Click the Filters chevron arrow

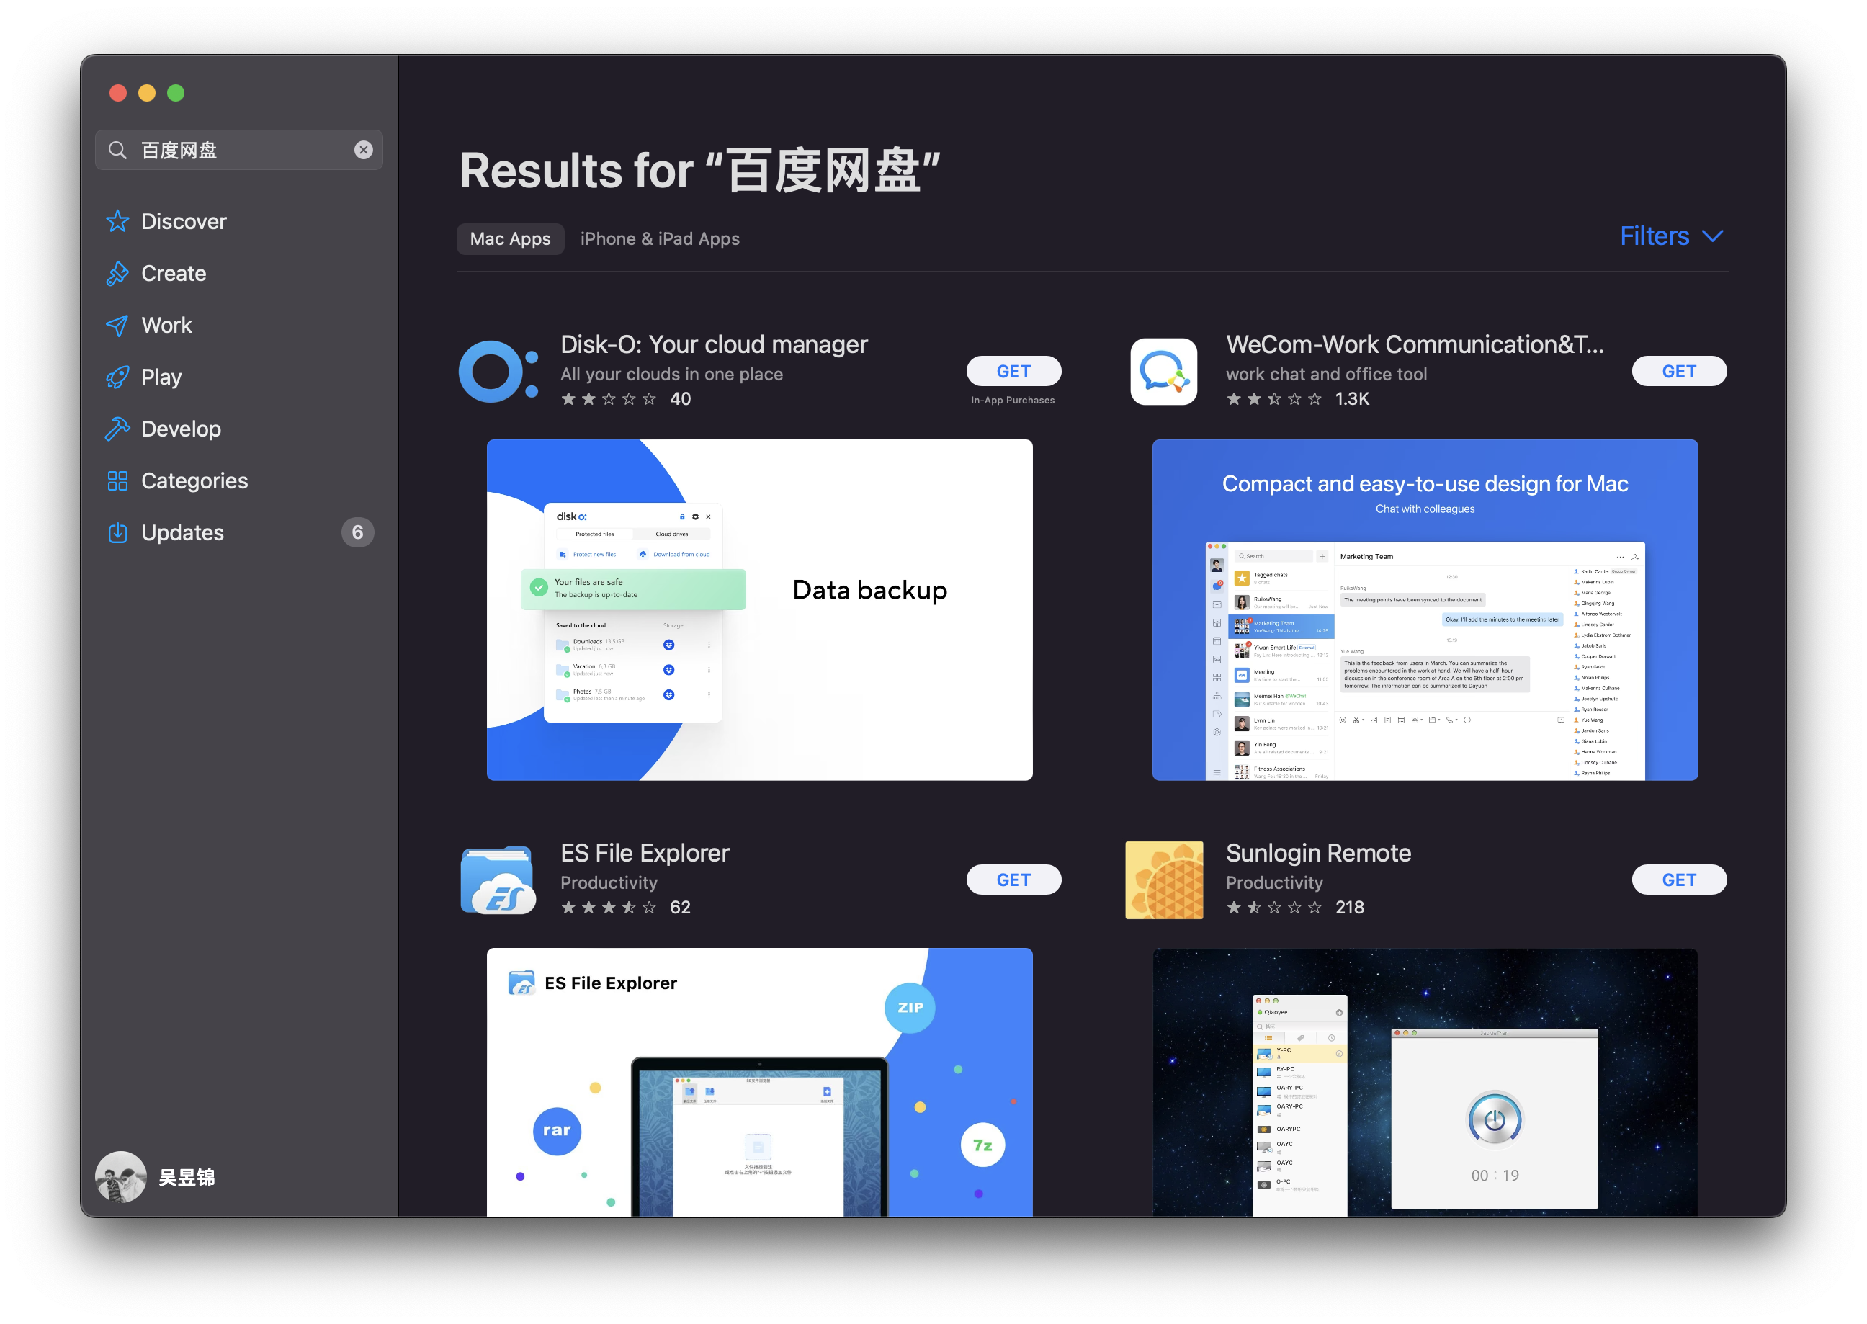point(1713,237)
